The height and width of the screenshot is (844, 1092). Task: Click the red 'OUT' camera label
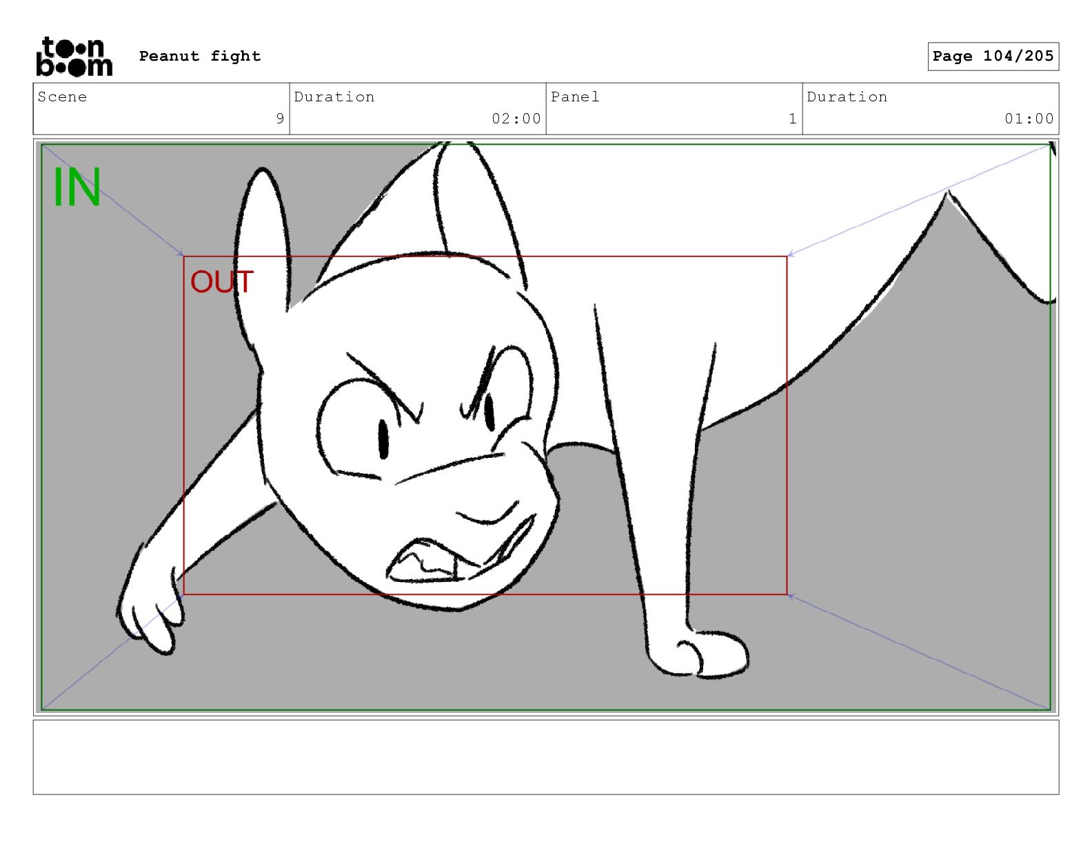222,282
